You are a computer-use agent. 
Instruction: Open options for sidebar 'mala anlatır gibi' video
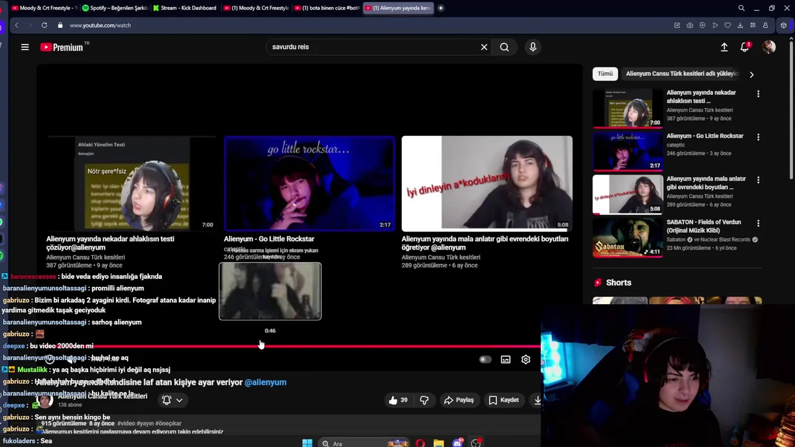(x=758, y=180)
